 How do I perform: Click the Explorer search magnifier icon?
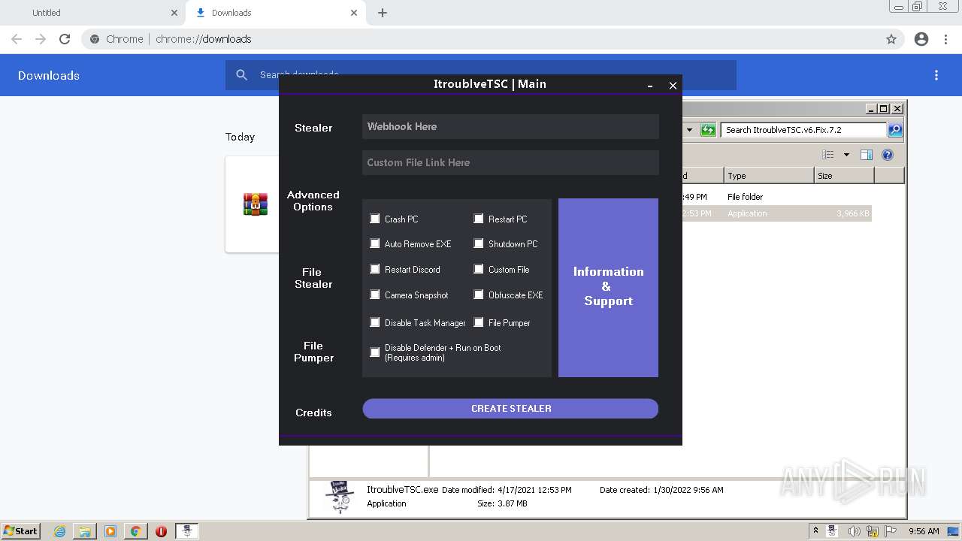[x=895, y=130]
